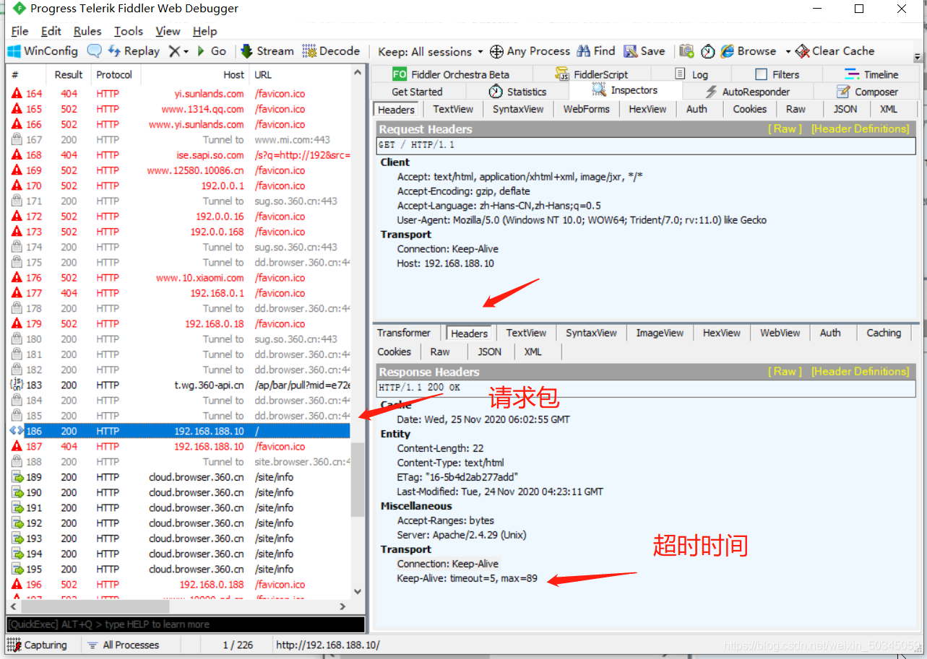The width and height of the screenshot is (927, 659).
Task: Open the View menu
Action: (x=168, y=31)
